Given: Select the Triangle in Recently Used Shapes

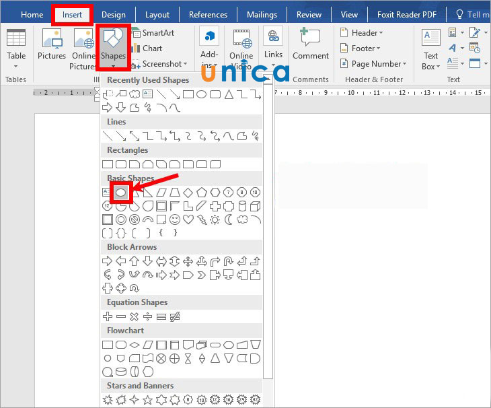Looking at the screenshot, I should (x=229, y=94).
